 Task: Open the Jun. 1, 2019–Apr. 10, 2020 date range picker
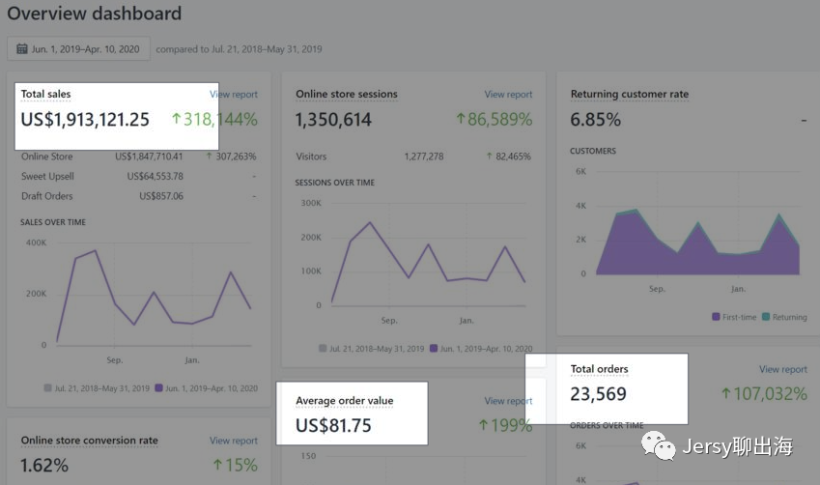(x=78, y=49)
